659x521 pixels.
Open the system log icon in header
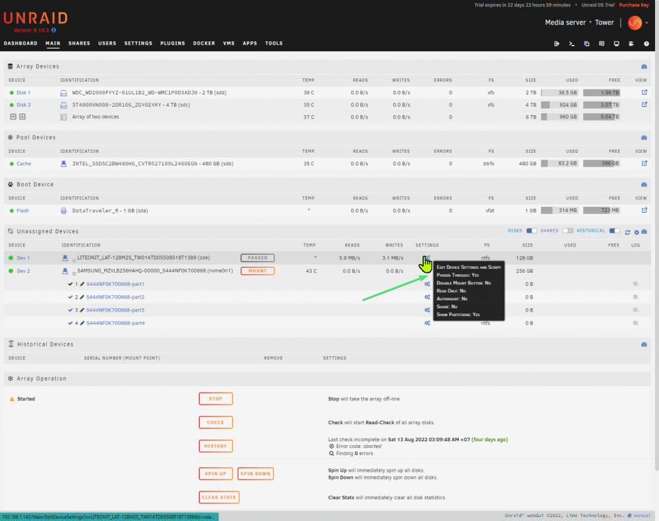tap(631, 43)
